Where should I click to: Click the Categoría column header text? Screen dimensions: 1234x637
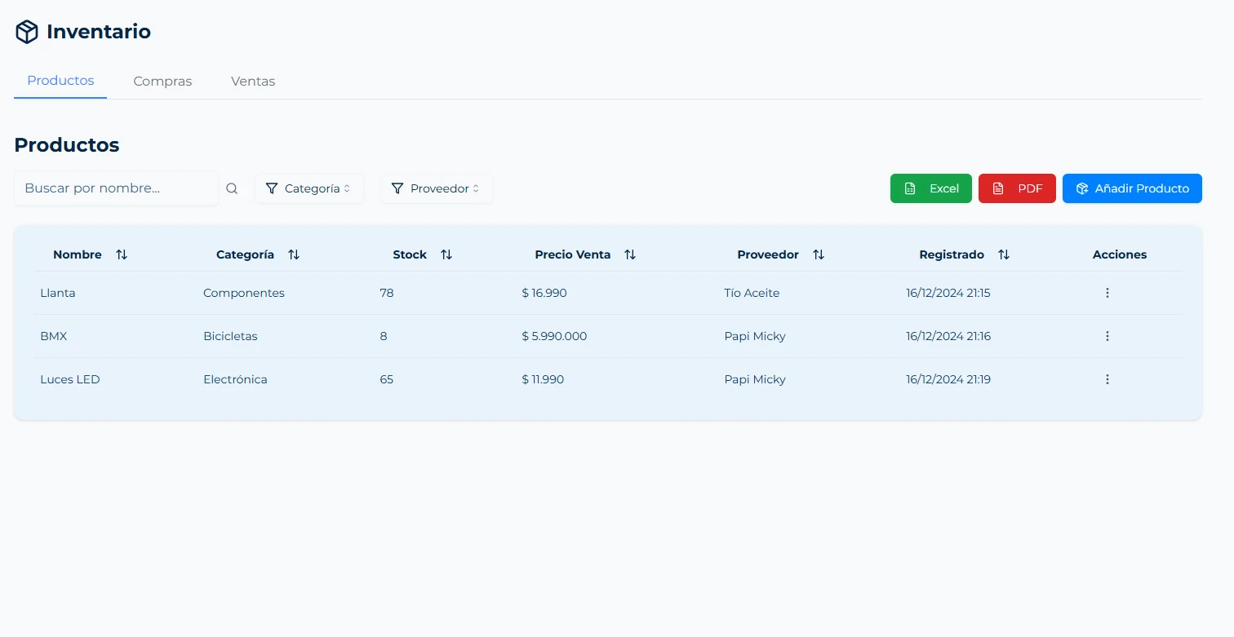pos(245,254)
